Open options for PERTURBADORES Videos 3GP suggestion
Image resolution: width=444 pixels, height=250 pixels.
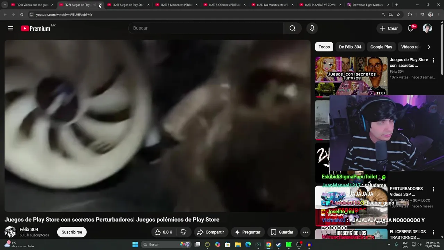tap(433, 189)
